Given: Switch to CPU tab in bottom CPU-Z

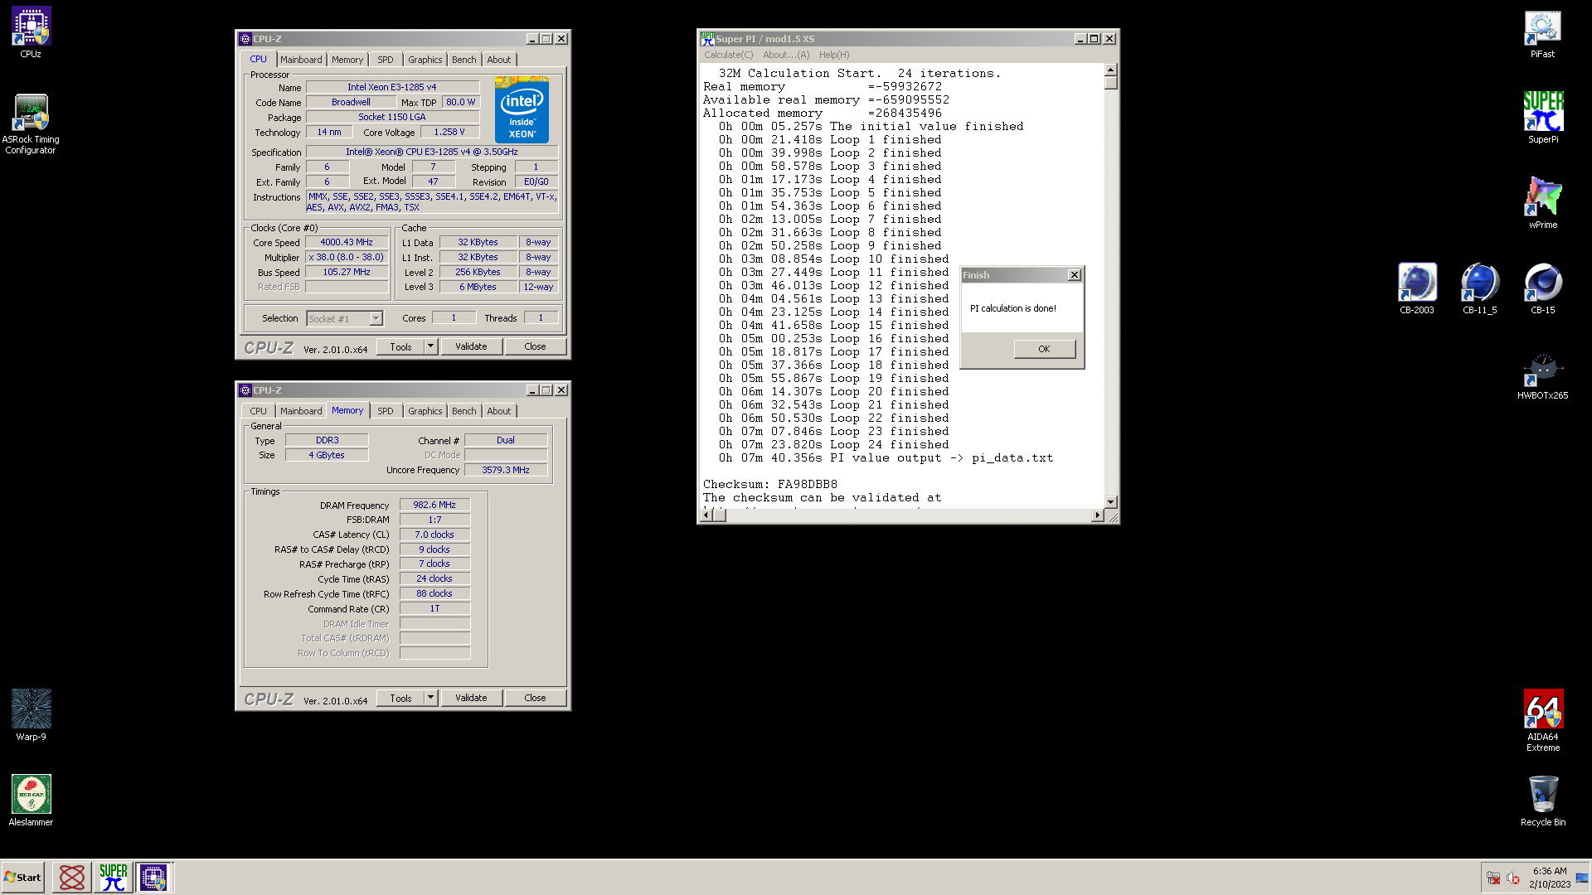Looking at the screenshot, I should coord(259,411).
